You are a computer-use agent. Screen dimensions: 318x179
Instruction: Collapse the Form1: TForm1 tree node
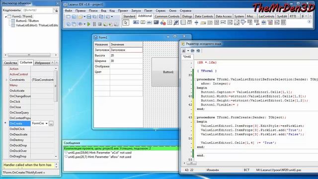pos(5,16)
